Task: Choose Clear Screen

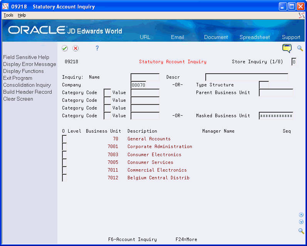Action: click(x=18, y=99)
